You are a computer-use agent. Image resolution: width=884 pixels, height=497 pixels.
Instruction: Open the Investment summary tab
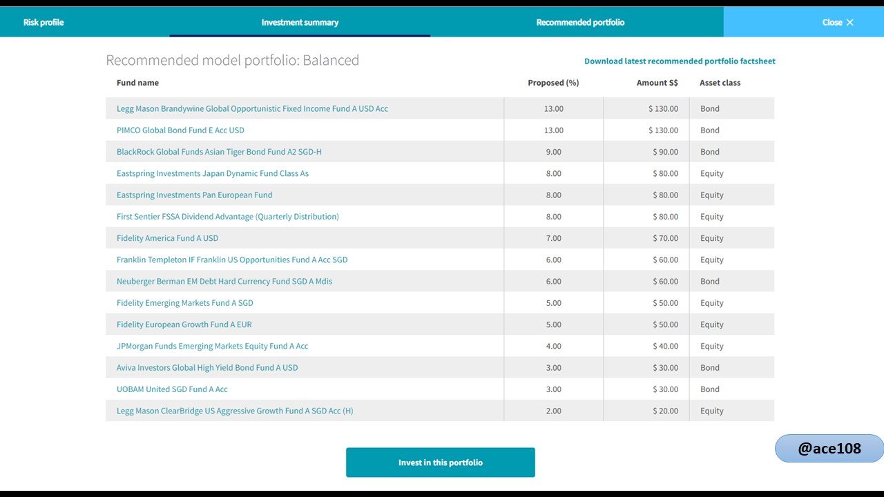click(300, 22)
